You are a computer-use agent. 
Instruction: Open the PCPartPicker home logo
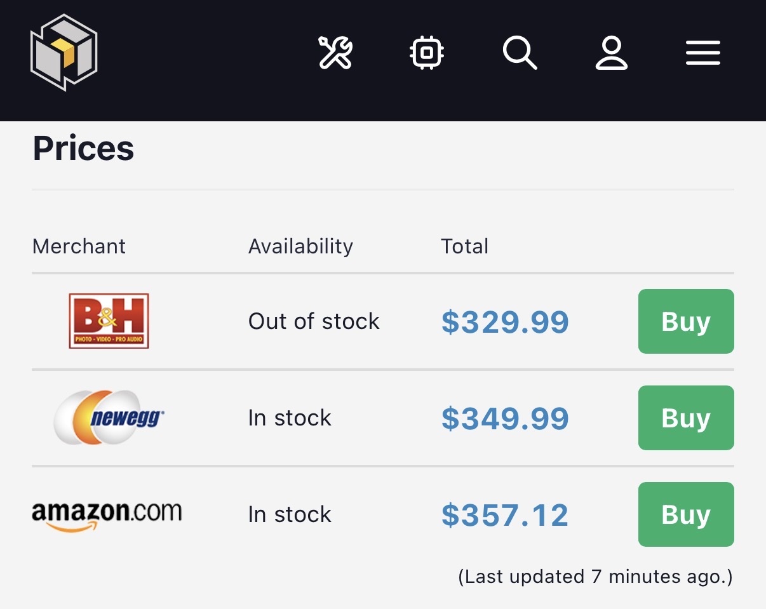click(x=64, y=52)
